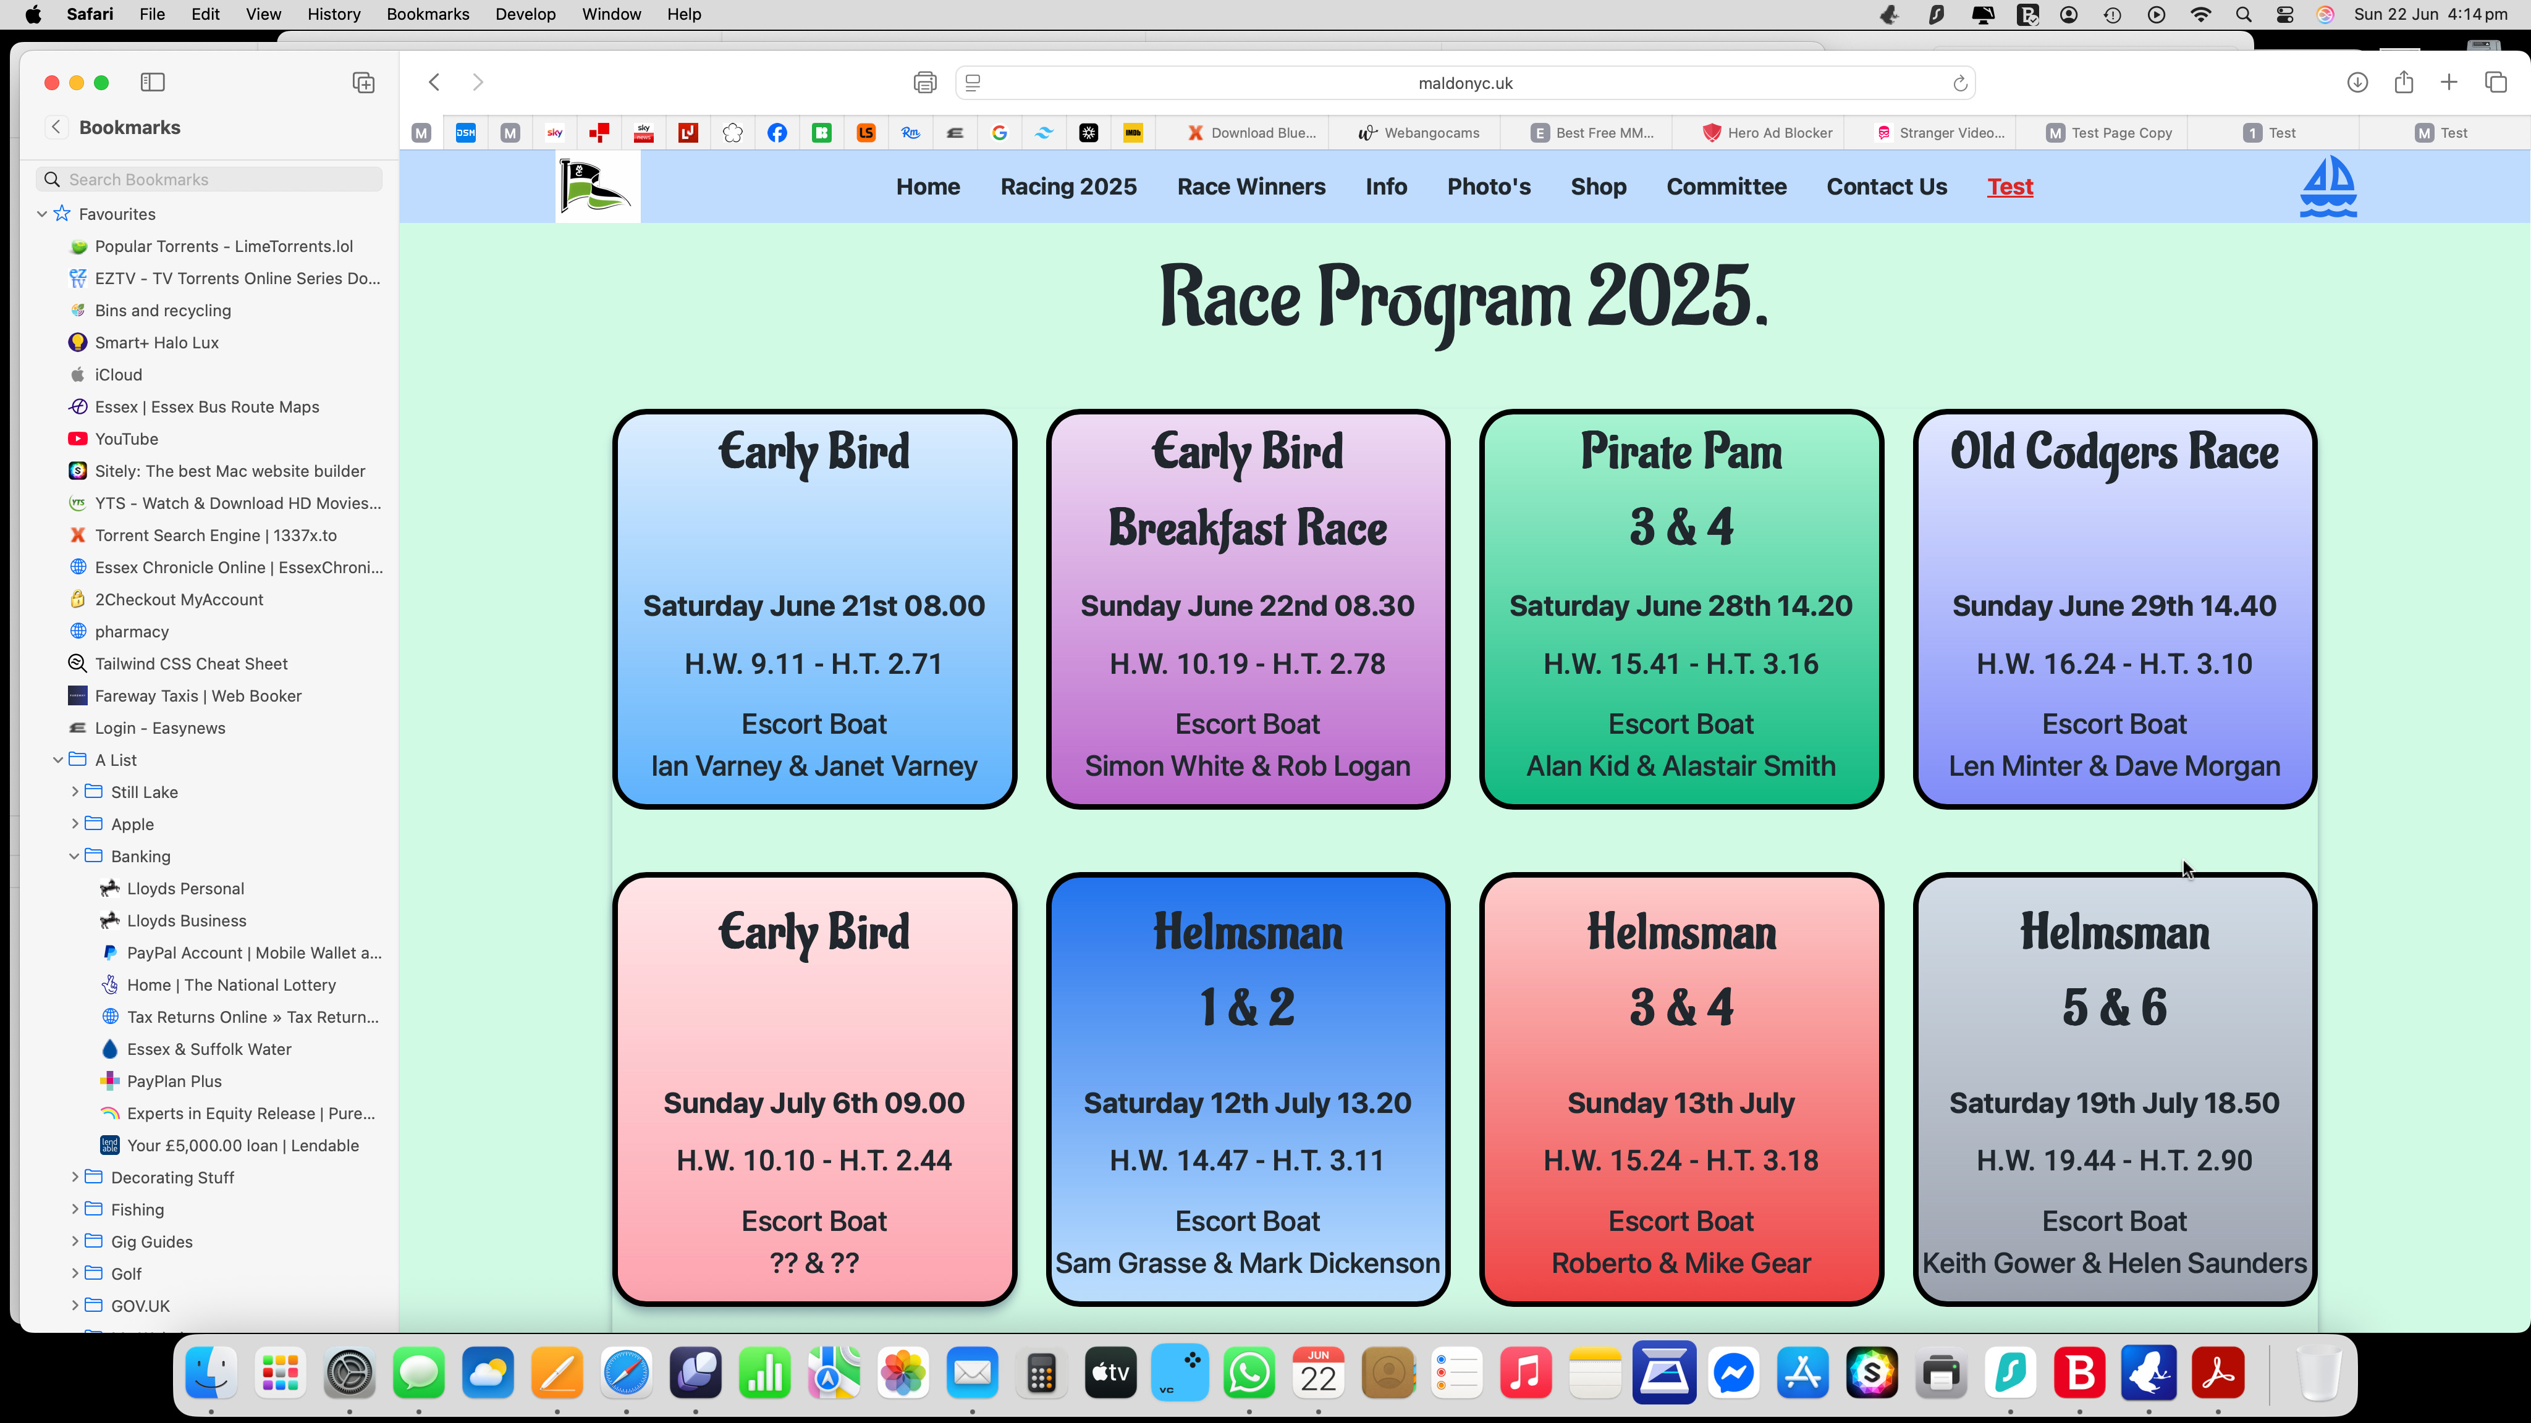Add a new tab with the plus icon
The height and width of the screenshot is (1423, 2531).
[2449, 83]
